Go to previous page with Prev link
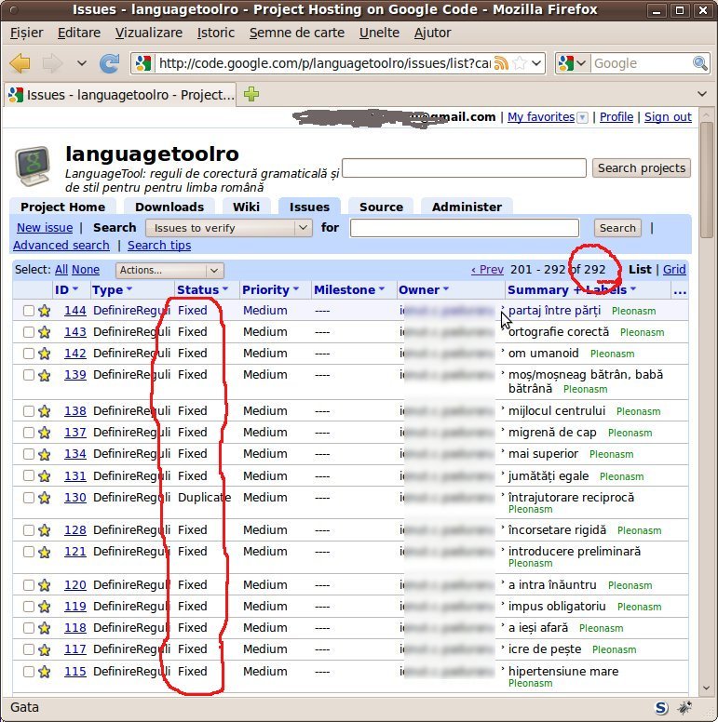This screenshot has width=718, height=722. [x=487, y=270]
